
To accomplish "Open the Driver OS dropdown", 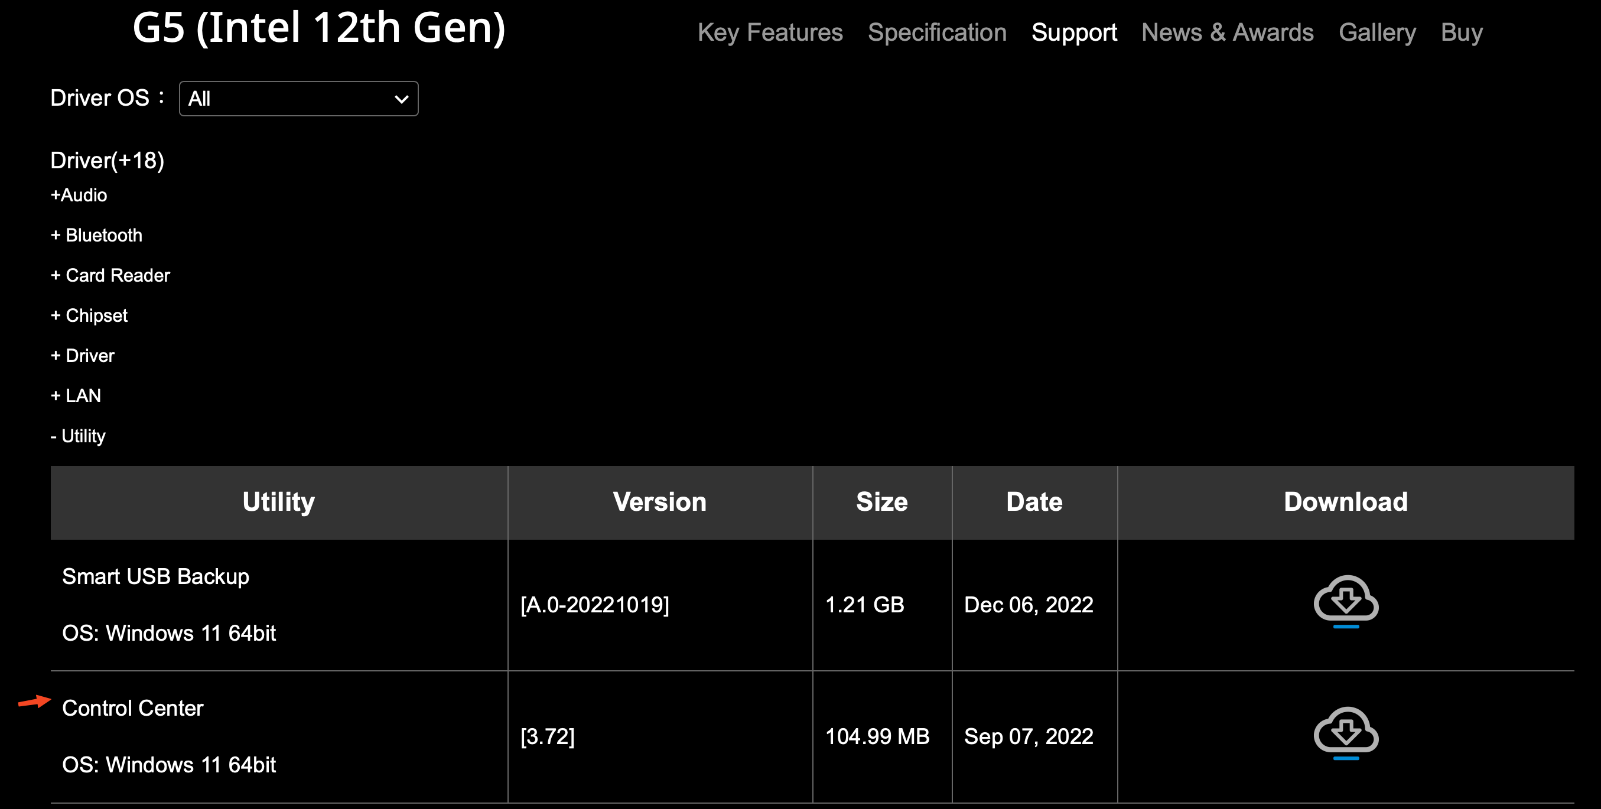I will [x=298, y=98].
